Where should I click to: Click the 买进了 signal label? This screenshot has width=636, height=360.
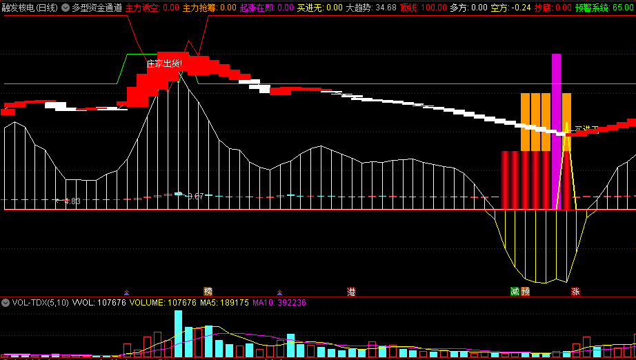coord(586,130)
